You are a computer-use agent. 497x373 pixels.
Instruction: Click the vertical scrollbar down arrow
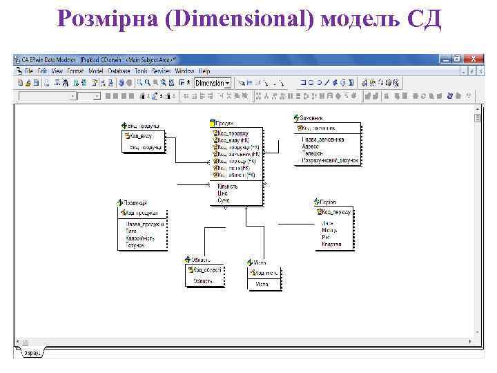[x=478, y=332]
